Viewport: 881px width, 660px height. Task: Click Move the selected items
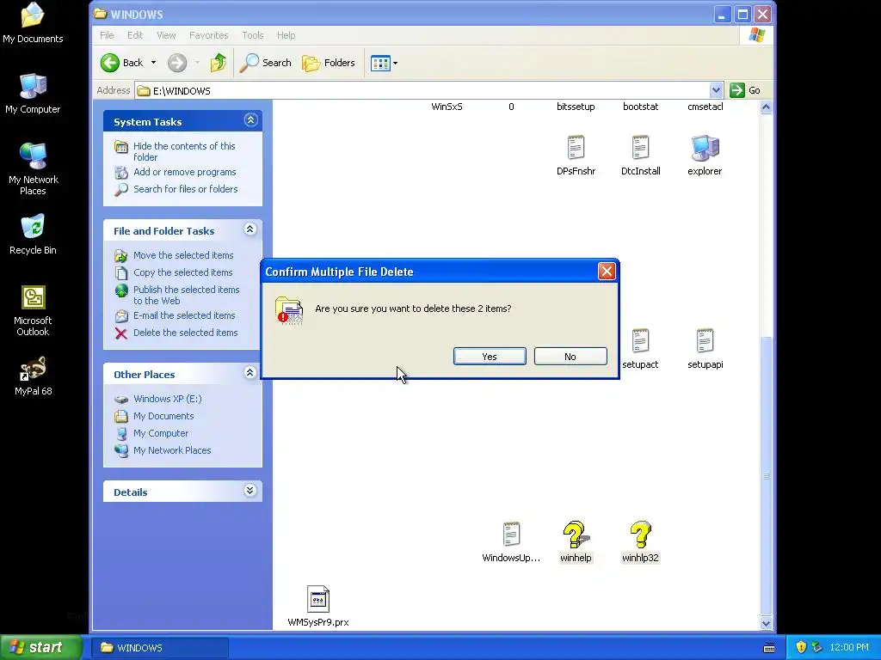[x=183, y=255]
